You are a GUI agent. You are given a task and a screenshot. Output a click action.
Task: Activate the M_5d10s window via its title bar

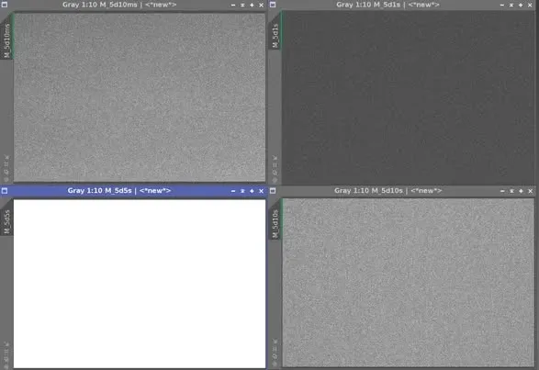[x=387, y=190]
